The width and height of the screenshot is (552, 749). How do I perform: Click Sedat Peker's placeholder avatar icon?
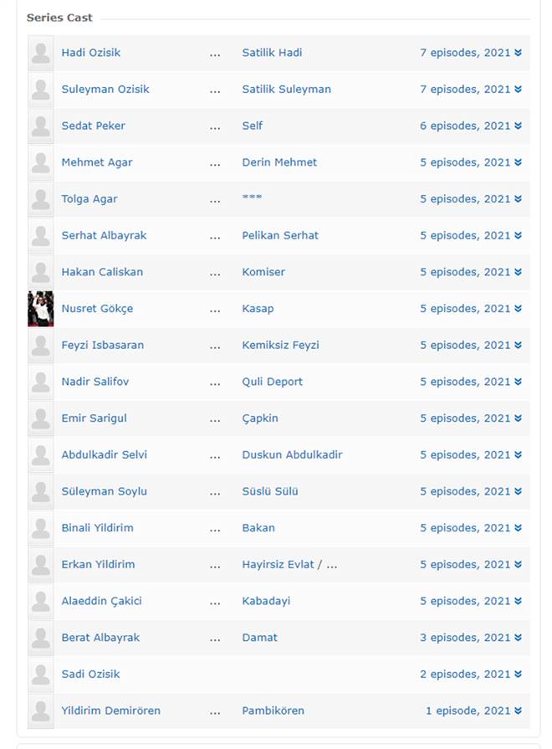click(41, 126)
